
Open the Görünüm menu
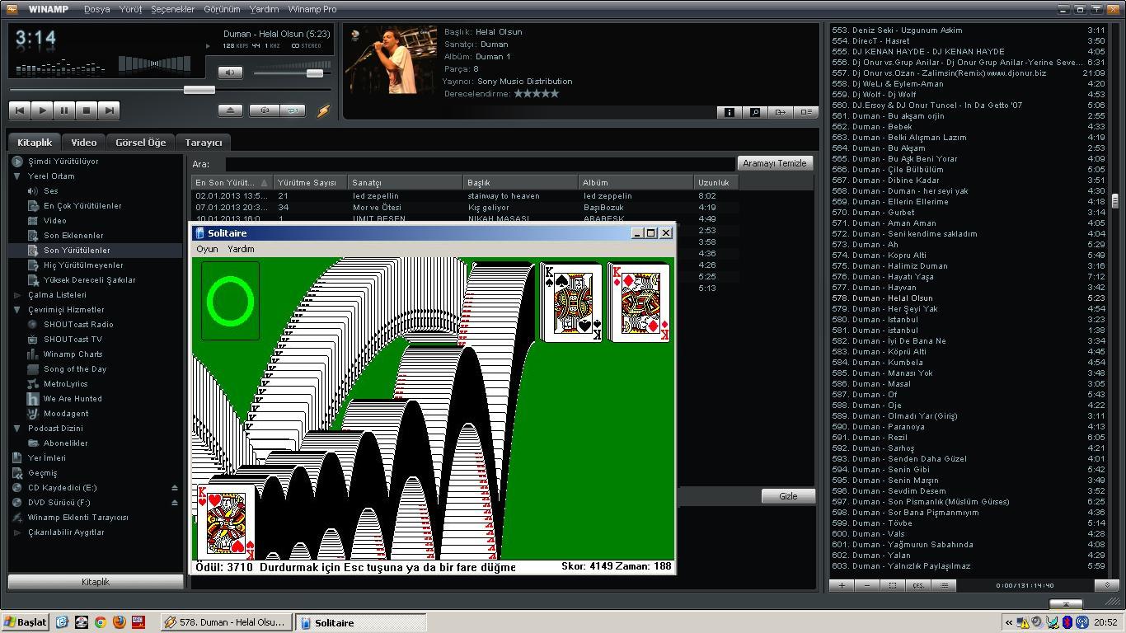pos(222,9)
